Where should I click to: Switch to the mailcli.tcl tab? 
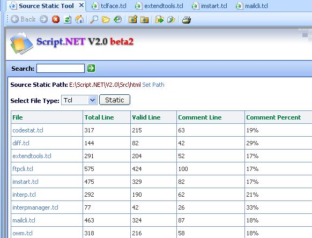point(252,6)
